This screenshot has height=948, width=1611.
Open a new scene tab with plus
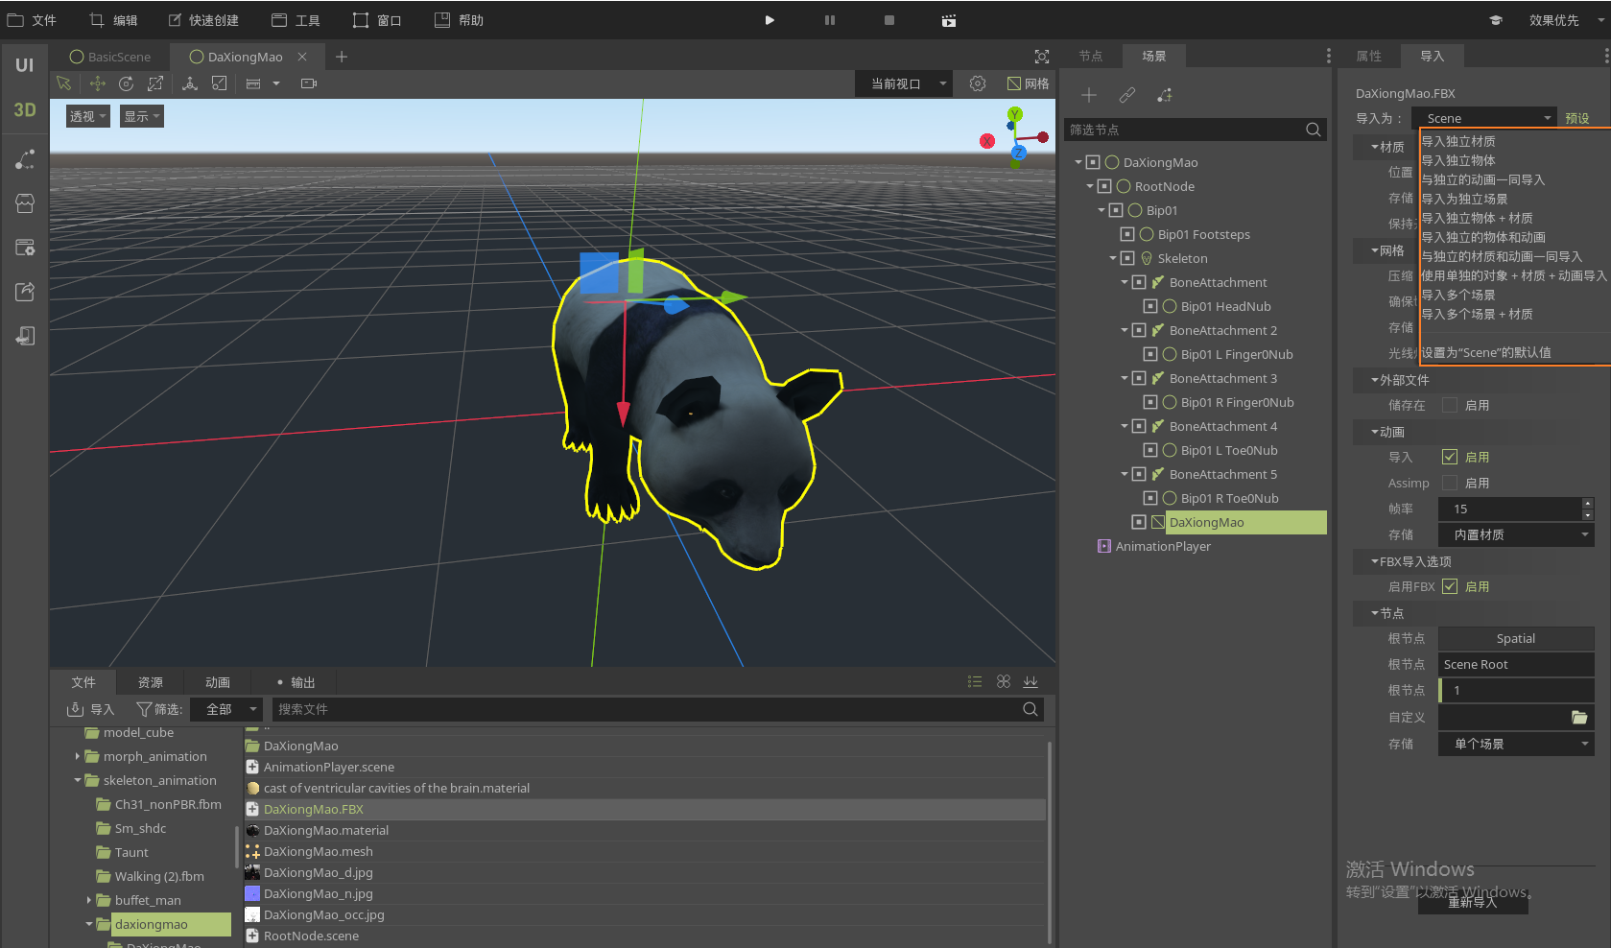click(342, 57)
